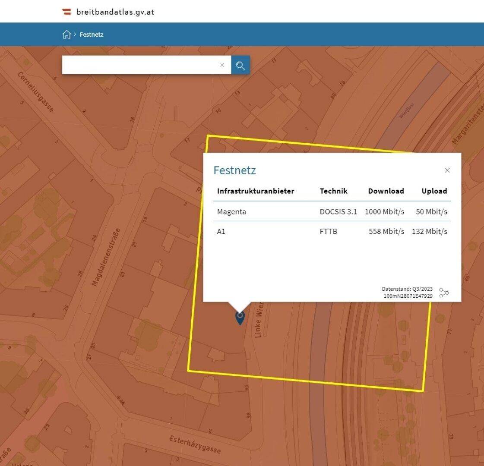Click the home icon in the breadcrumb
This screenshot has width=484, height=466.
(66, 34)
